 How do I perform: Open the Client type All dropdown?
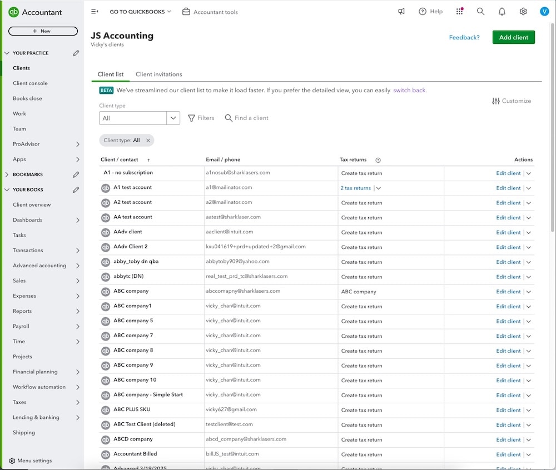(x=172, y=118)
